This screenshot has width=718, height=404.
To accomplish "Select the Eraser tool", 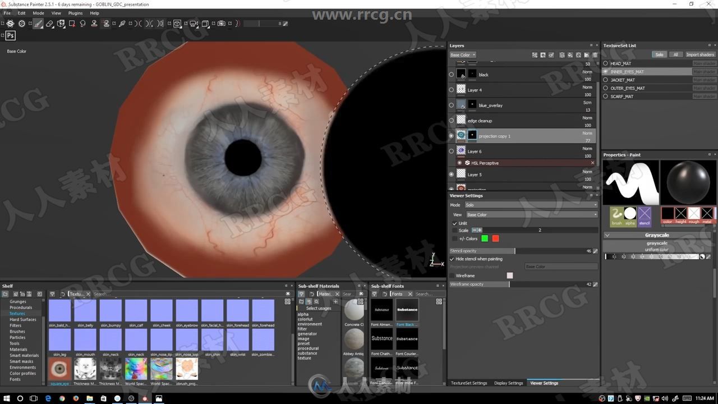I will [x=49, y=24].
